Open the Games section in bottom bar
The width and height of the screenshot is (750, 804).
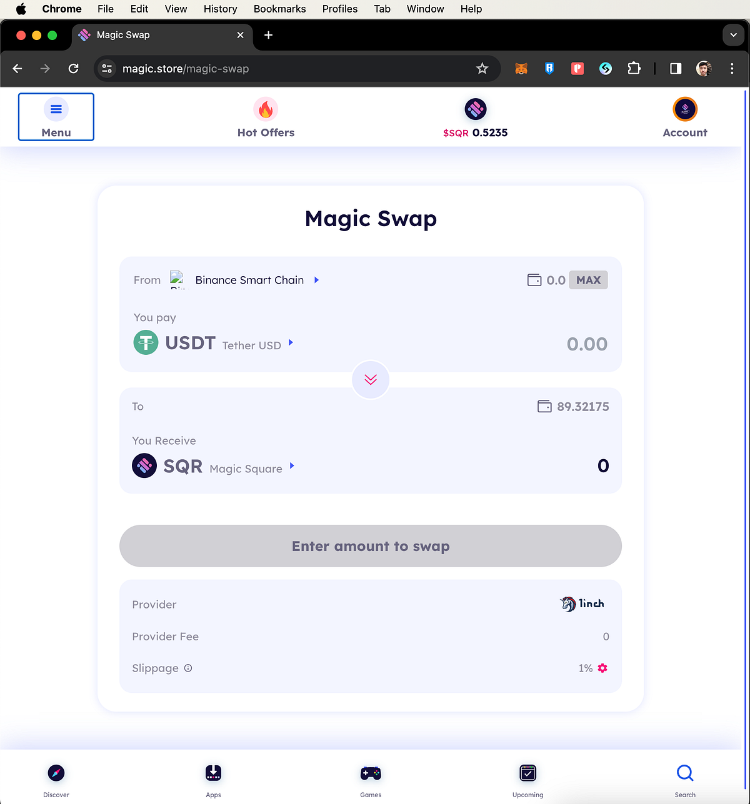click(371, 778)
